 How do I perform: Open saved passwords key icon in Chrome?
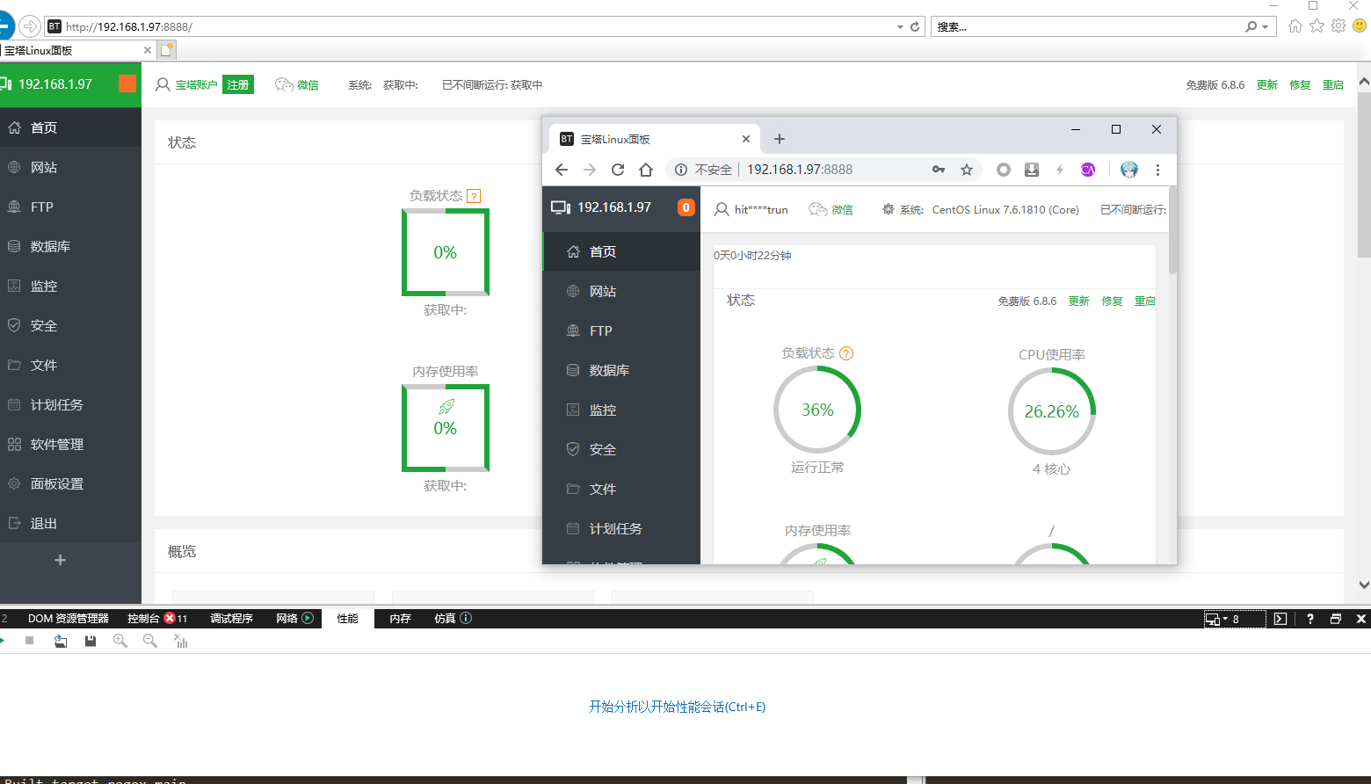pyautogui.click(x=939, y=170)
